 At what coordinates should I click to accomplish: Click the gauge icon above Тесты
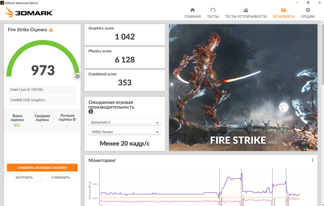(213, 10)
